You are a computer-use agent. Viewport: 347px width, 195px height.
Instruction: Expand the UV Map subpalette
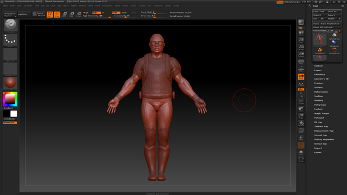[x=318, y=122]
